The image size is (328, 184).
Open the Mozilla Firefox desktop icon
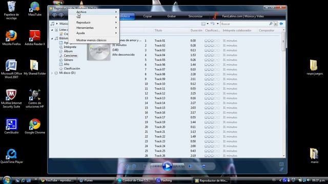coord(11,38)
